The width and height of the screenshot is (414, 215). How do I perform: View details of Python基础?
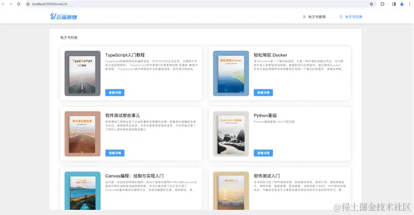(263, 153)
